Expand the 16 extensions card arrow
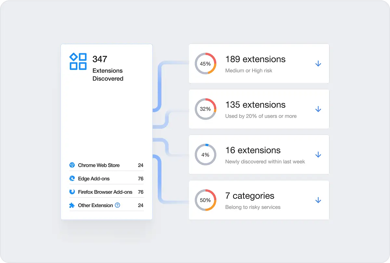Viewport: 390px width, 263px height. click(x=318, y=155)
